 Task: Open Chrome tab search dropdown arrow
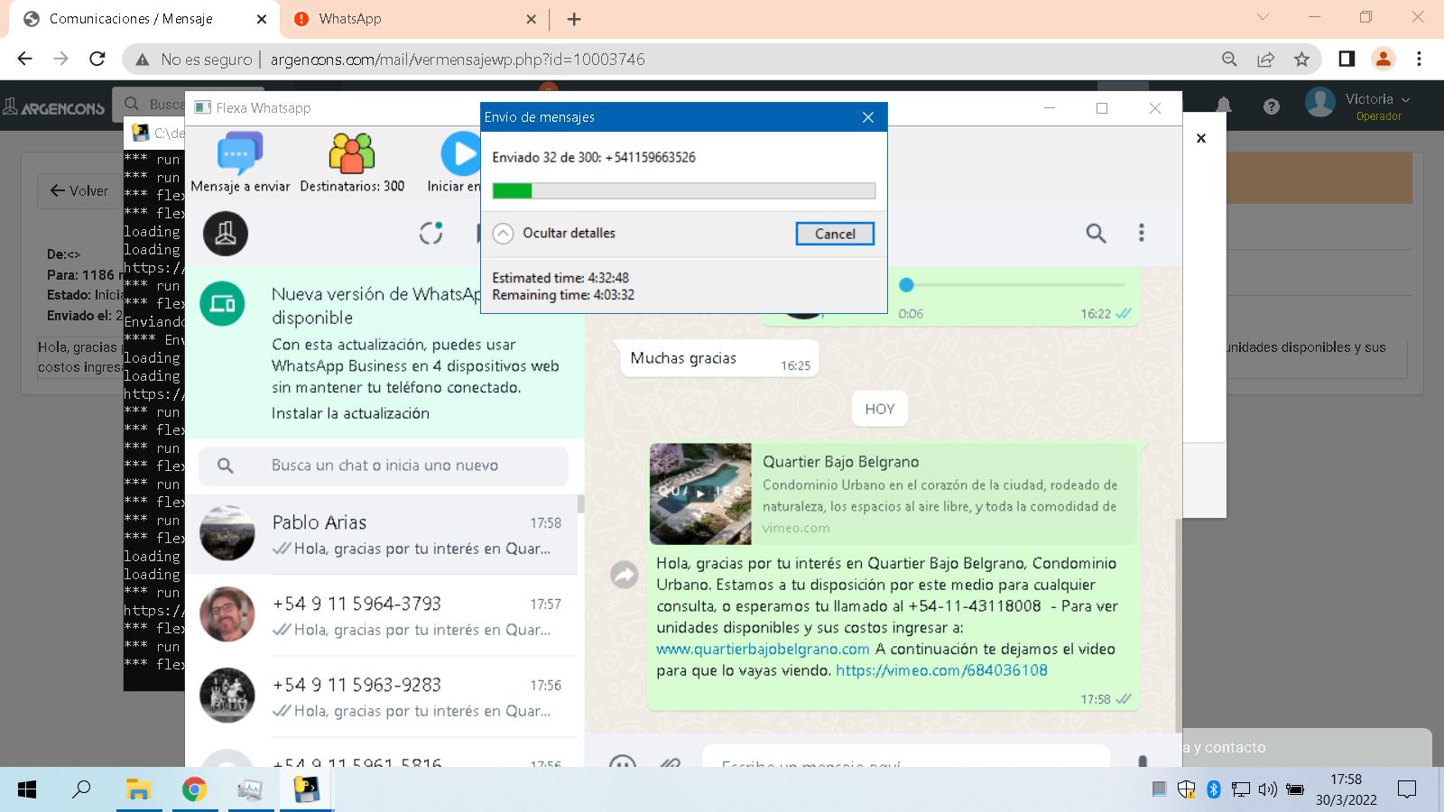(x=1263, y=17)
